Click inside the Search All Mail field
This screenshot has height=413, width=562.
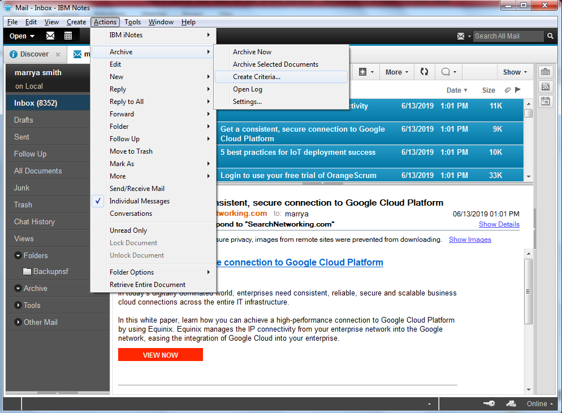508,36
